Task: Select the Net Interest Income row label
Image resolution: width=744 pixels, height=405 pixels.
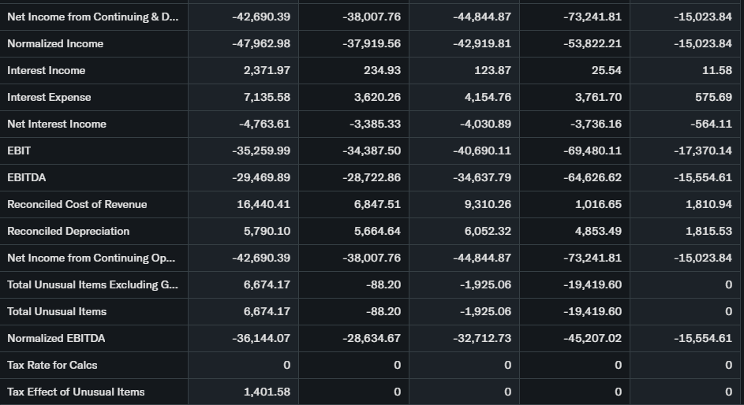Action: click(x=56, y=124)
